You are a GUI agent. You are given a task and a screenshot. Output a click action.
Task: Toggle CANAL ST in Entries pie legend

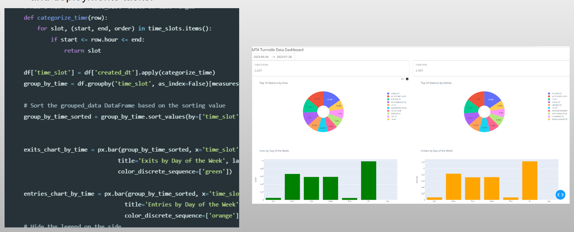[554, 102]
